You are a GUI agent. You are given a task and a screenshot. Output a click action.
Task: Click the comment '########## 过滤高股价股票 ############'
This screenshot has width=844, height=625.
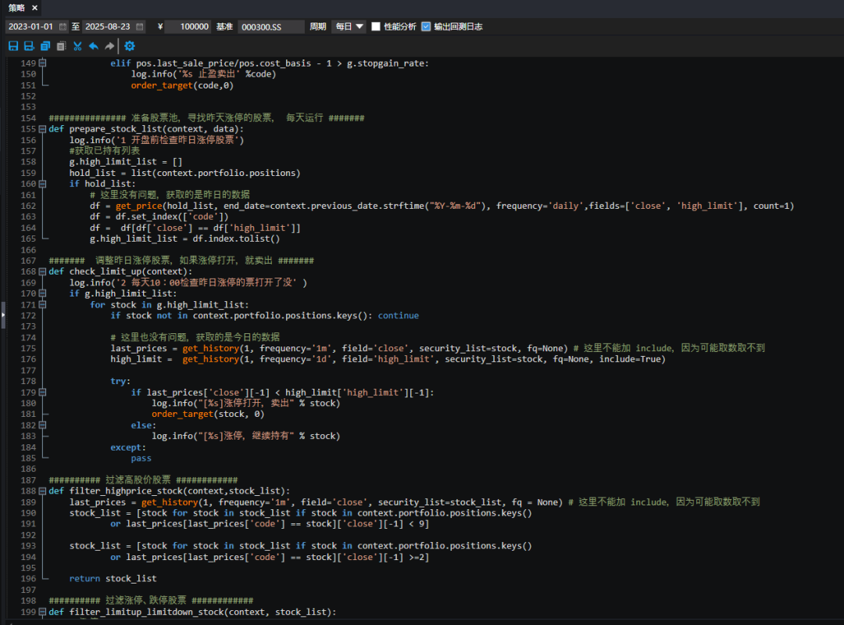tap(143, 480)
